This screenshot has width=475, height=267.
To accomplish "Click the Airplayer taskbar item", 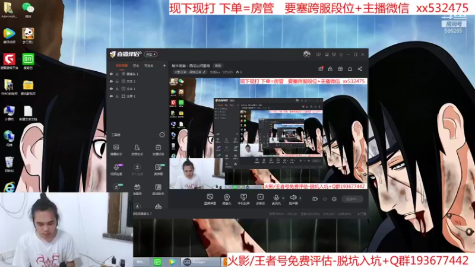I will (201, 262).
